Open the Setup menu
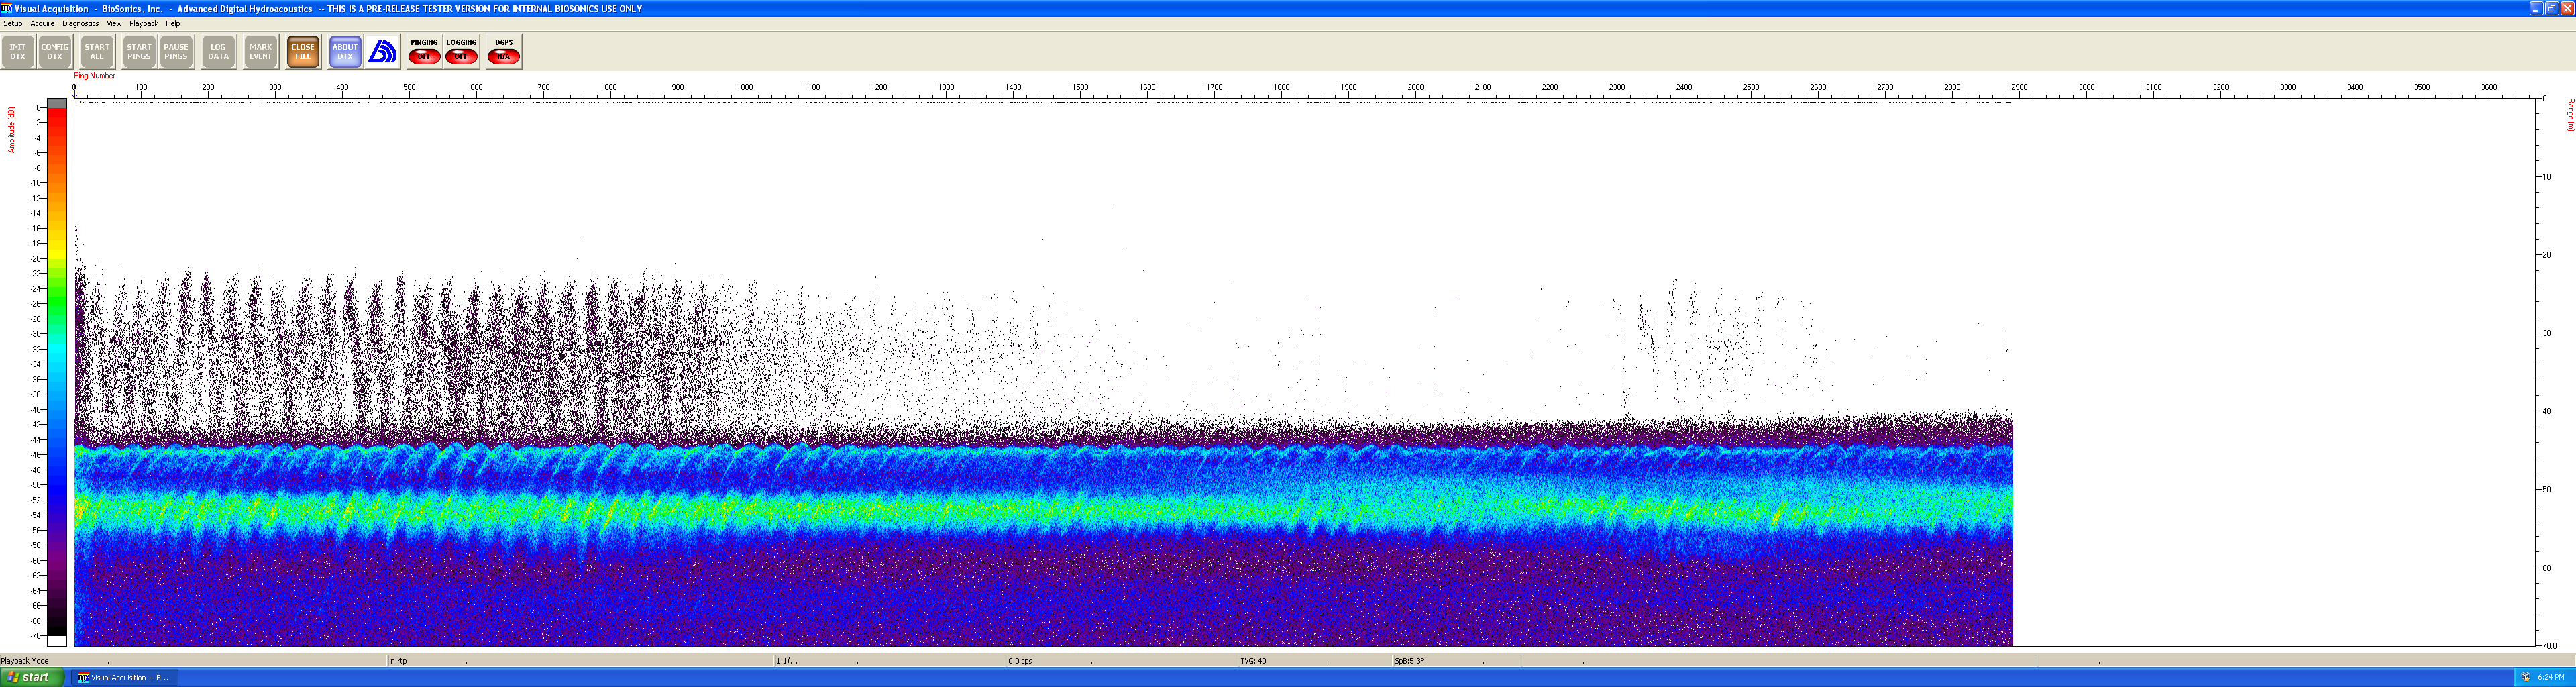The image size is (2576, 687). [13, 24]
